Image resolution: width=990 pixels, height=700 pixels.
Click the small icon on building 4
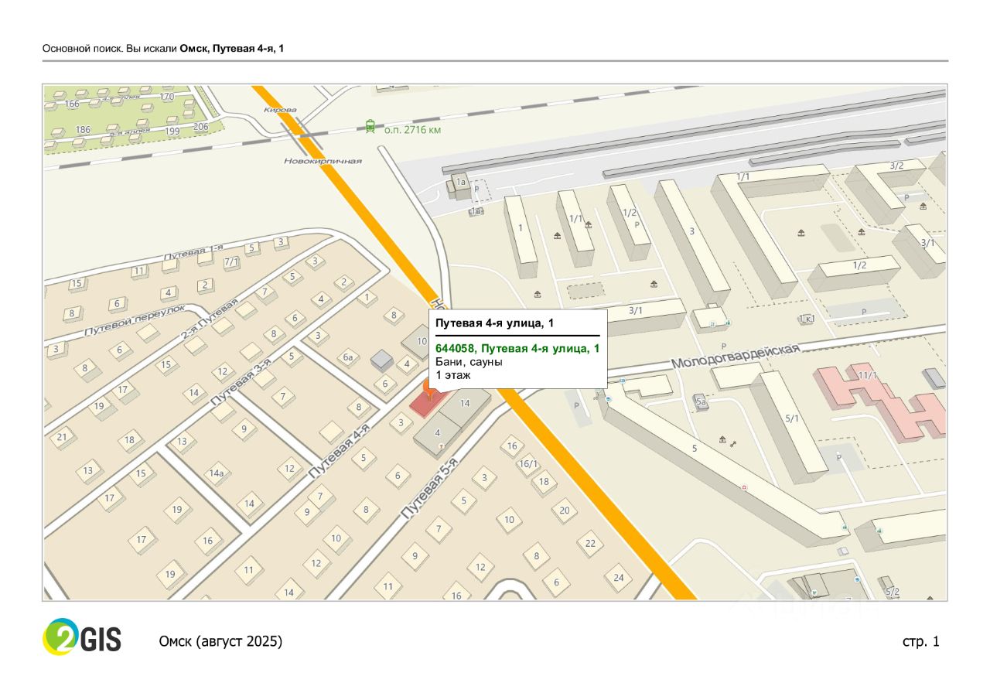coord(442,446)
